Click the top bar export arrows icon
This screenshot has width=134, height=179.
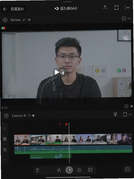pos(105,7)
